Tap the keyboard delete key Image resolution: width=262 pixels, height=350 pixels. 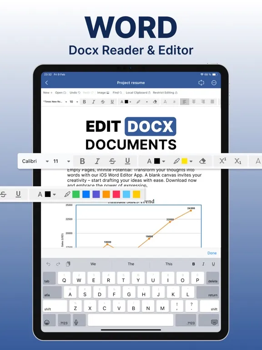[x=212, y=278]
